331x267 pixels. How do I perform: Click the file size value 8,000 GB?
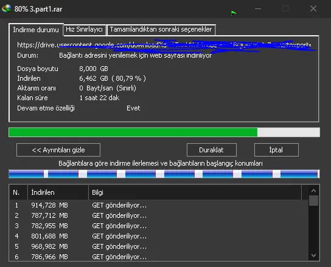point(94,69)
